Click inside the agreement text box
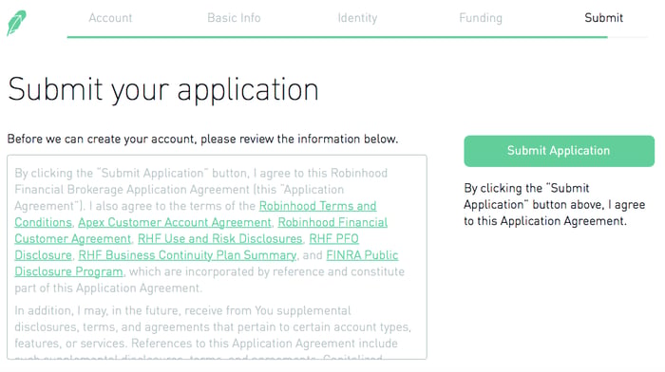This screenshot has width=665, height=372. pos(217,257)
